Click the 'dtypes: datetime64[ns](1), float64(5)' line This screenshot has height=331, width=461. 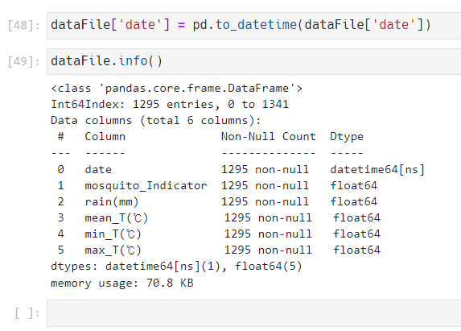click(x=176, y=267)
